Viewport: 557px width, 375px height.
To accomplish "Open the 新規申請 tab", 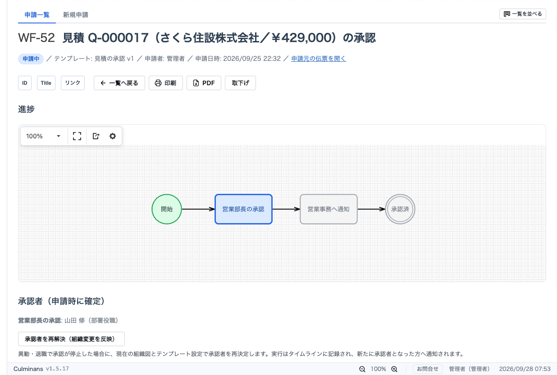I will tap(76, 14).
